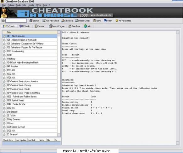
Task: Click icon beside 3D Arkanoid row
Action: (4, 134)
